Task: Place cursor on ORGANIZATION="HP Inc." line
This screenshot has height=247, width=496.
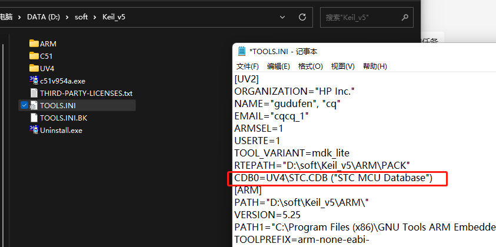Action: coord(294,91)
